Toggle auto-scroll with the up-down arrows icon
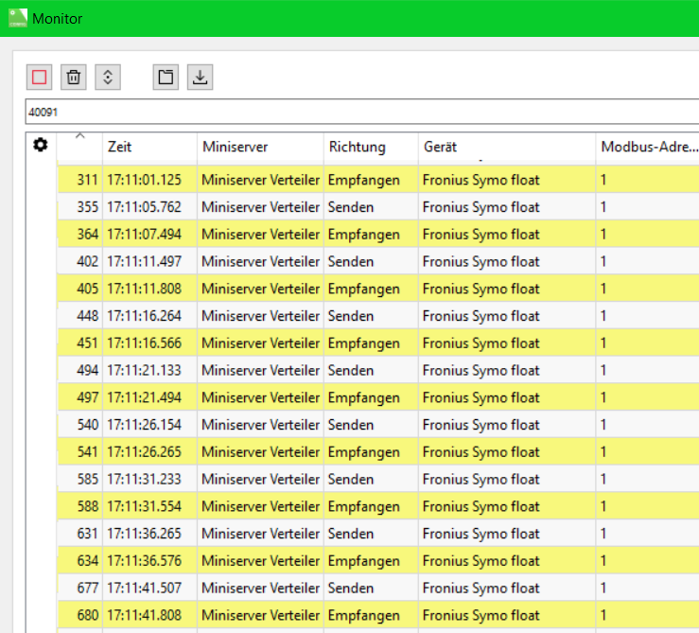The width and height of the screenshot is (699, 633). pyautogui.click(x=108, y=78)
